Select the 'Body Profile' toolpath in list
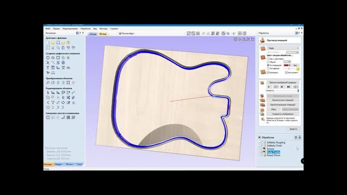This screenshot has width=347, height=195. pos(273,152)
